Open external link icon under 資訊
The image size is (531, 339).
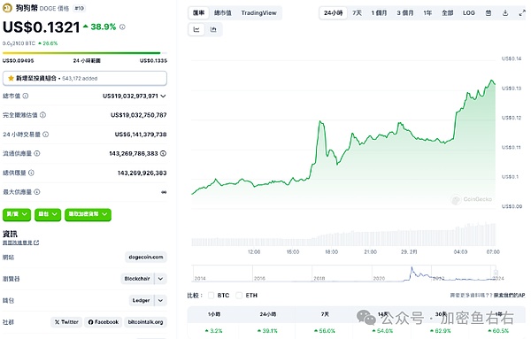[36, 243]
